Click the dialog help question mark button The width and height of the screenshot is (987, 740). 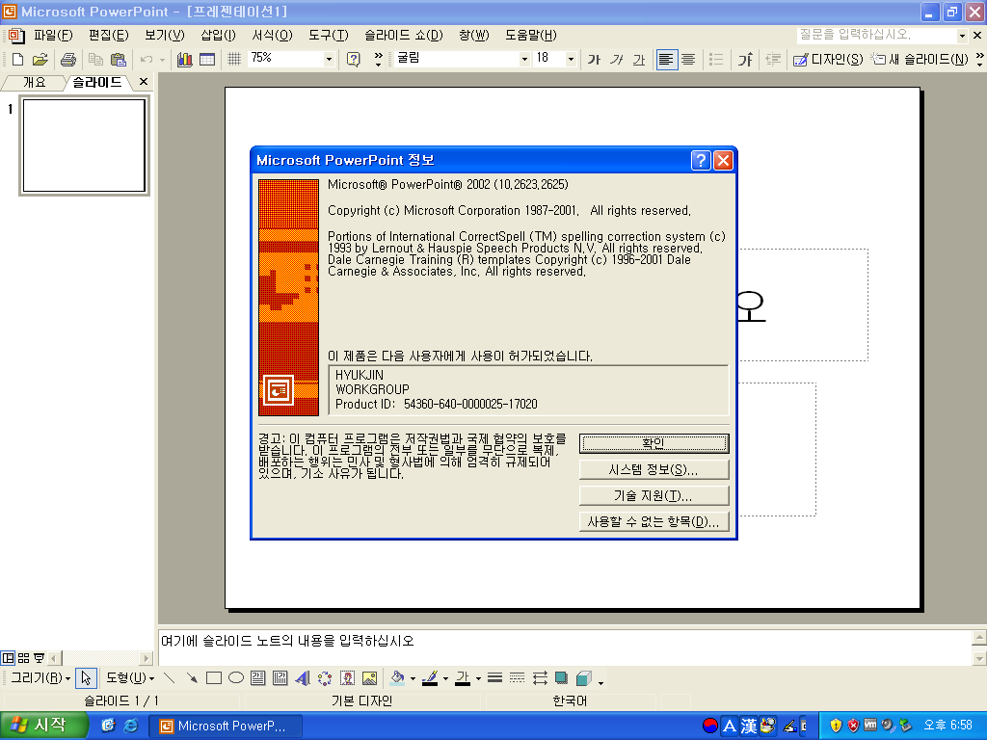701,161
